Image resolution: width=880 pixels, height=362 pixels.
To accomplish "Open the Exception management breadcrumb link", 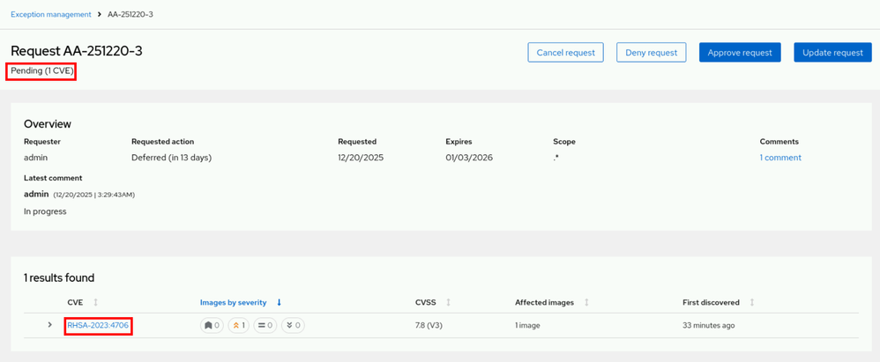I will [x=50, y=15].
